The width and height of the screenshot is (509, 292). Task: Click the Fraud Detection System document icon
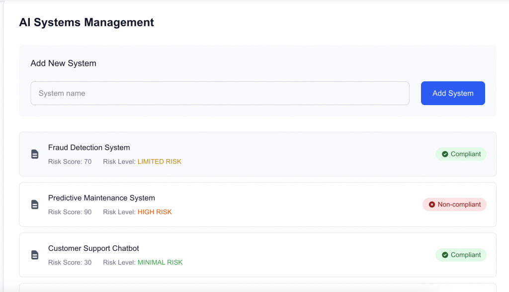coord(34,154)
